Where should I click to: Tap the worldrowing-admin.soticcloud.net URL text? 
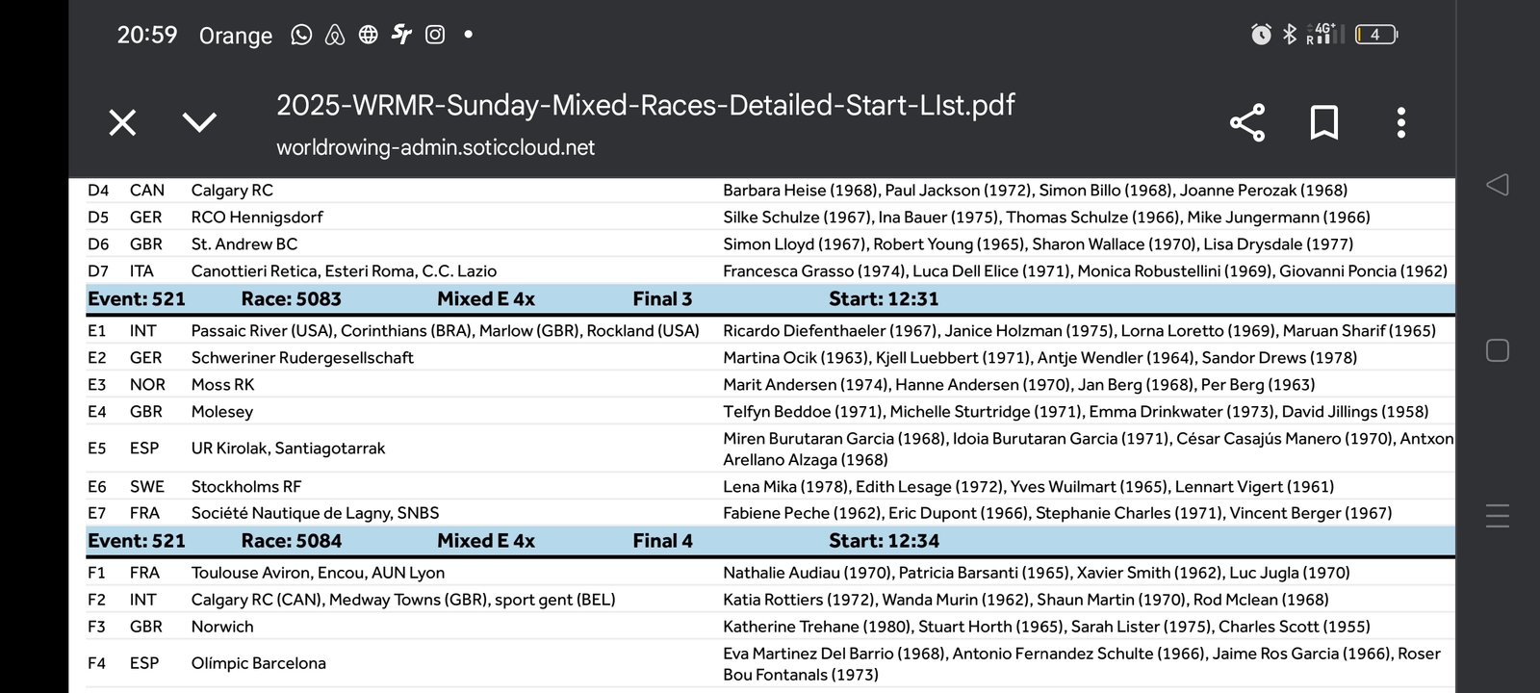click(435, 147)
